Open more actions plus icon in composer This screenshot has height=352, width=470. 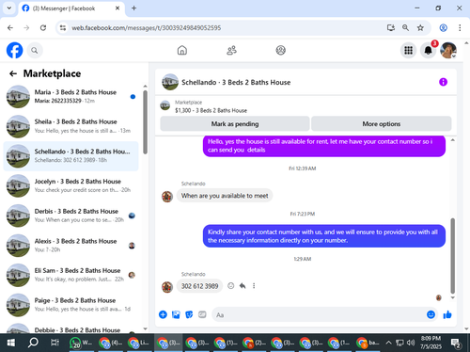tap(163, 314)
